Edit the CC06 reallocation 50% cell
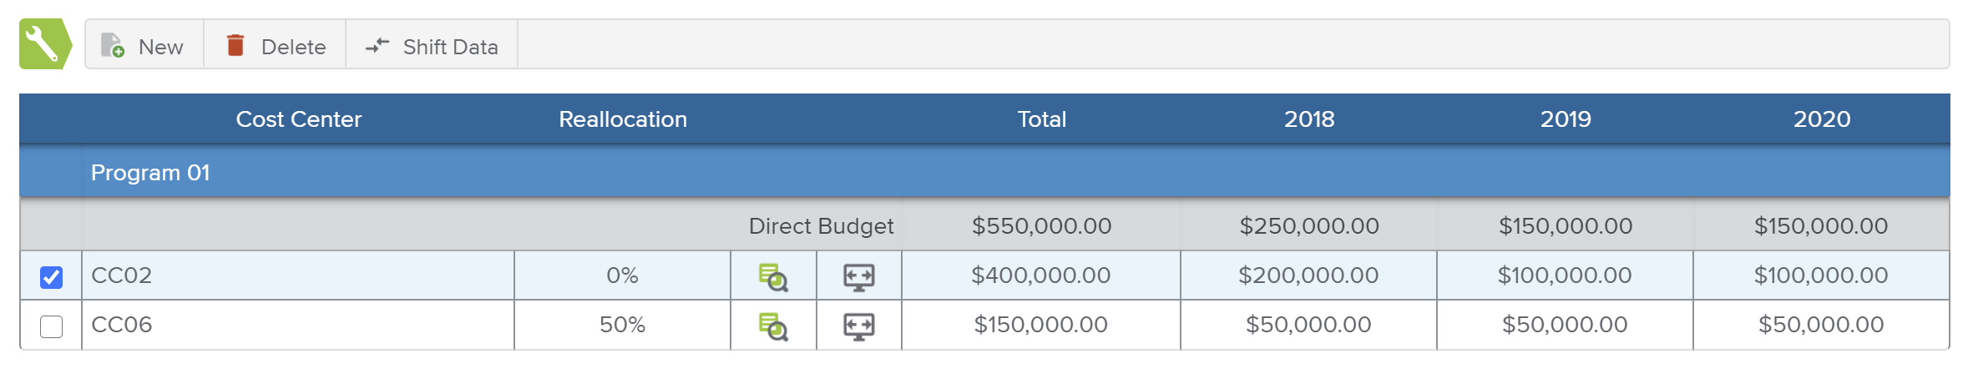Image resolution: width=1973 pixels, height=374 pixels. tap(622, 325)
